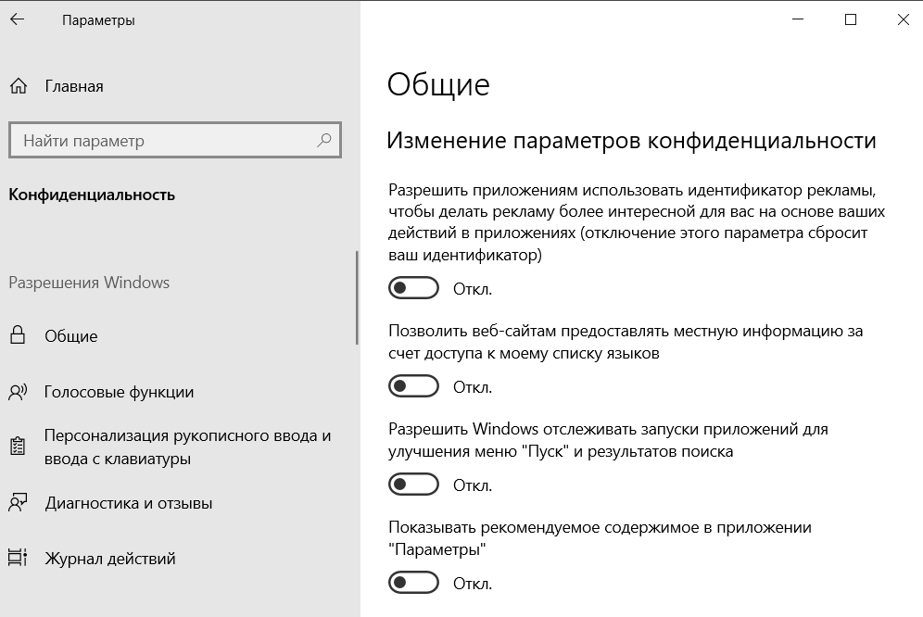Click the home icon beside Главная
This screenshot has height=617, width=923.
pos(19,86)
